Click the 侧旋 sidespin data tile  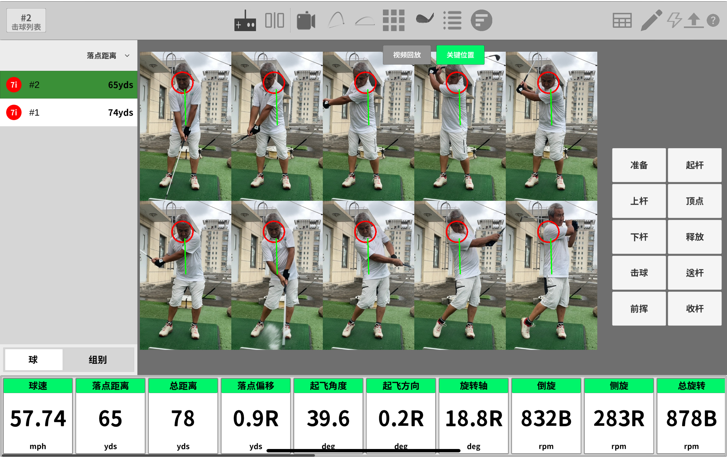tap(619, 416)
